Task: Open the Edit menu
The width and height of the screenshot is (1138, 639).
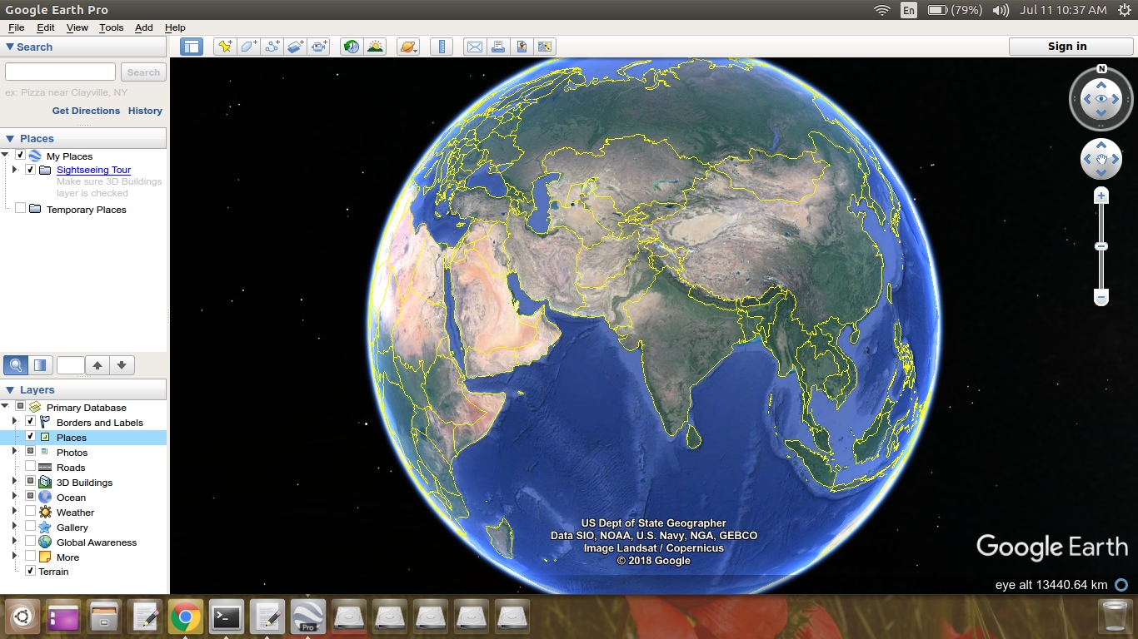Action: point(46,27)
